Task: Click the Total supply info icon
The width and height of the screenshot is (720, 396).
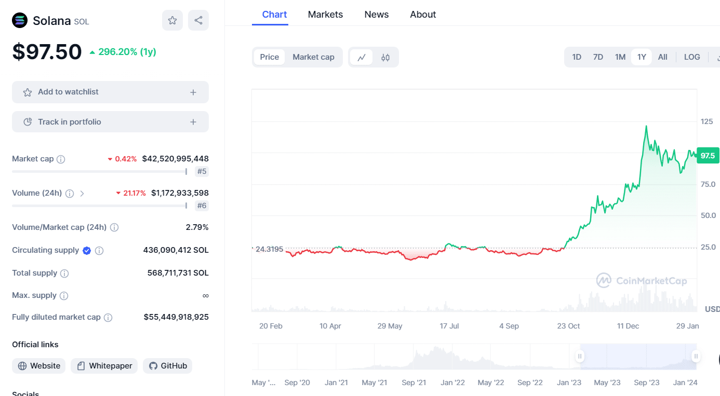Action: tap(65, 273)
